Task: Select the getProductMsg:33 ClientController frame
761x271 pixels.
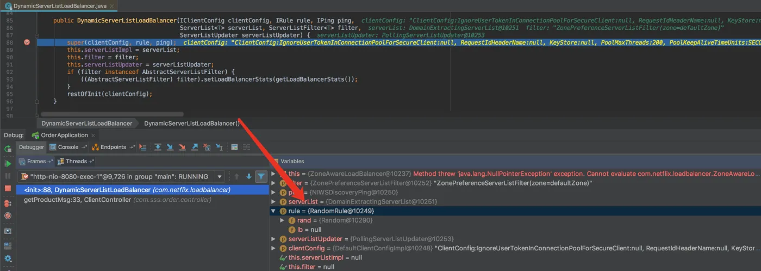Action: (x=77, y=200)
